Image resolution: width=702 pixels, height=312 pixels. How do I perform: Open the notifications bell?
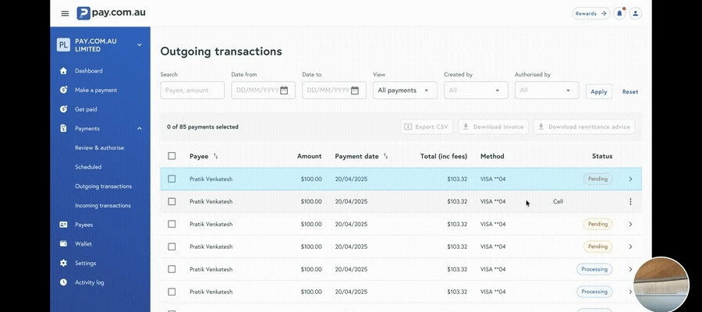[x=619, y=13]
